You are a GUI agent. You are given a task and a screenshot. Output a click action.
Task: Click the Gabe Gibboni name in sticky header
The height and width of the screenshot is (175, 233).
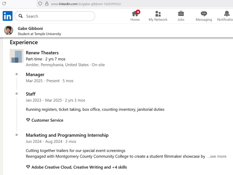tap(30, 28)
